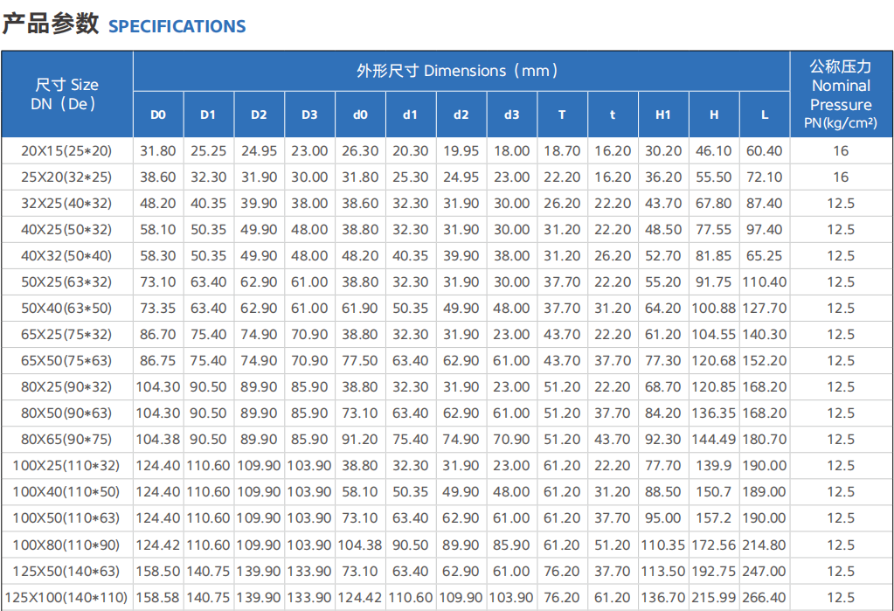Image resolution: width=894 pixels, height=611 pixels.
Task: Click the 100.88 H value
Action: (714, 309)
